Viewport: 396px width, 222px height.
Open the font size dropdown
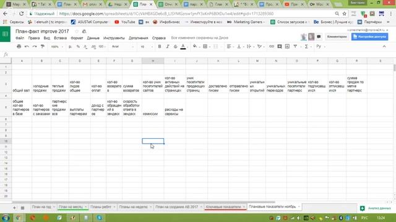pos(147,47)
